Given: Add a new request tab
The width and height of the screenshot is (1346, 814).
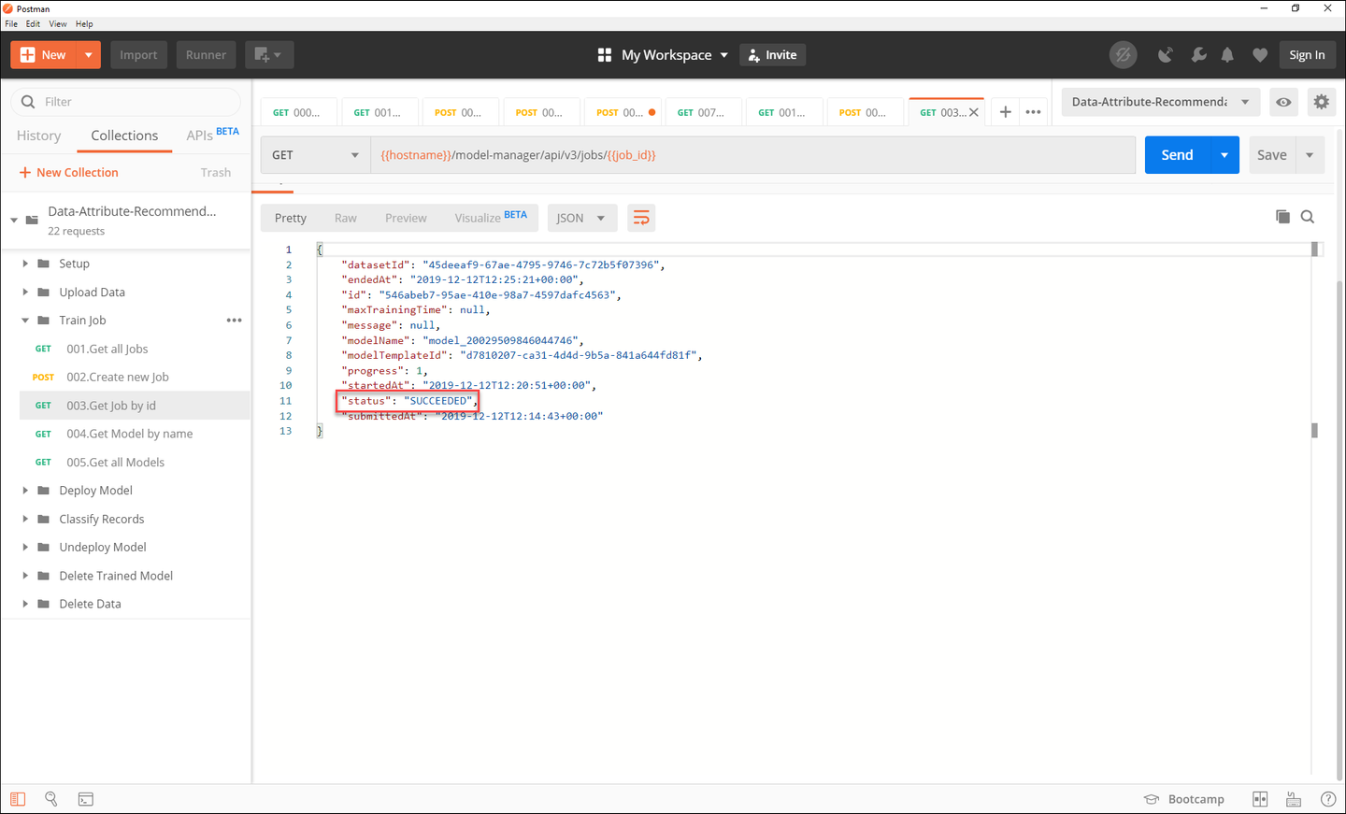Looking at the screenshot, I should click(x=1005, y=112).
